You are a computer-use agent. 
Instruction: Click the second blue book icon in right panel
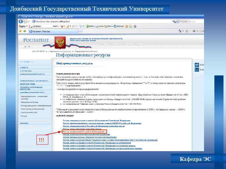[197, 70]
